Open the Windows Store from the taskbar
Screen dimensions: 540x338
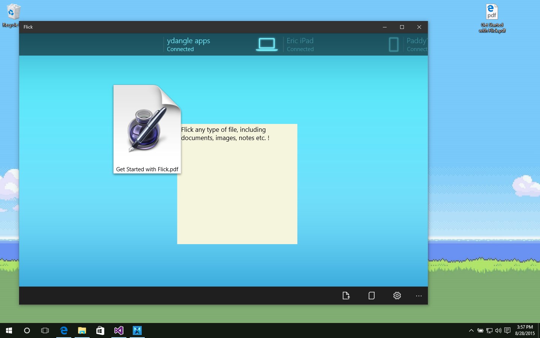click(x=100, y=330)
